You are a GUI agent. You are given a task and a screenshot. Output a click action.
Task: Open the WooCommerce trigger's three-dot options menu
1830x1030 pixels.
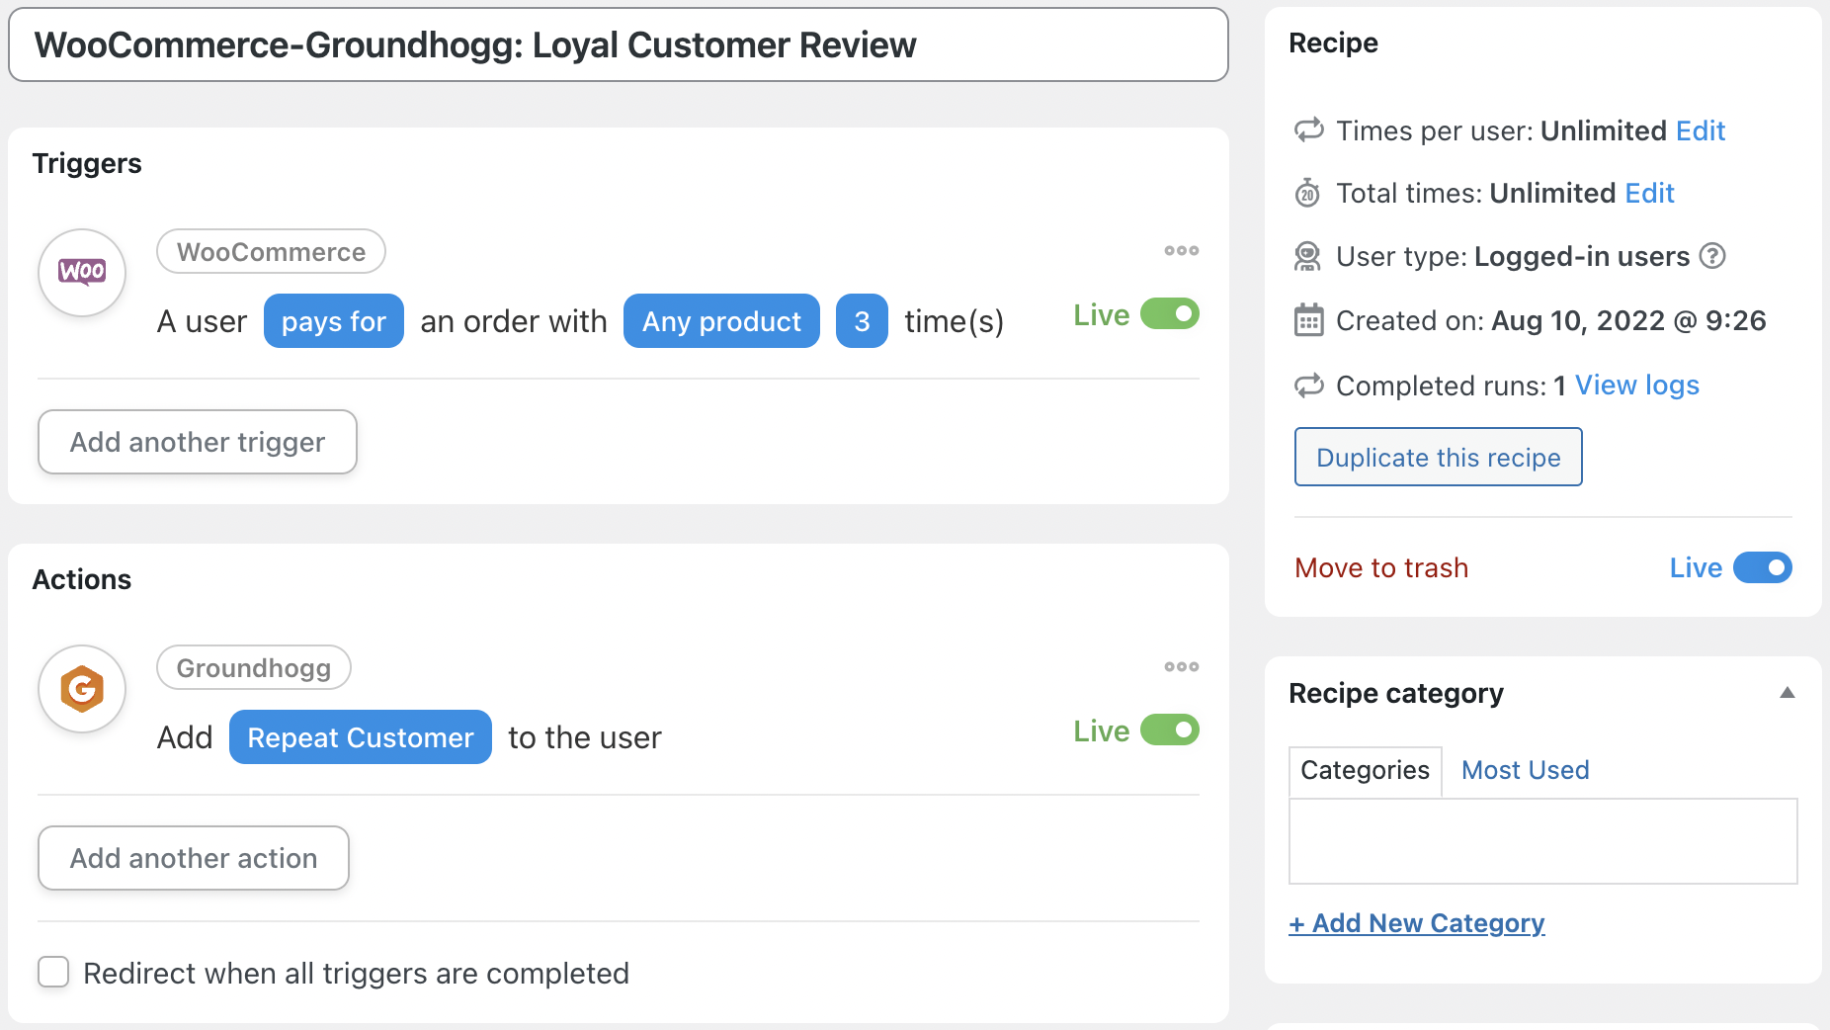pyautogui.click(x=1181, y=251)
